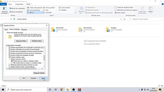This screenshot has height=92, width=164.
Task: Click Aplicar às Pastas button
Action: pyautogui.click(x=21, y=41)
